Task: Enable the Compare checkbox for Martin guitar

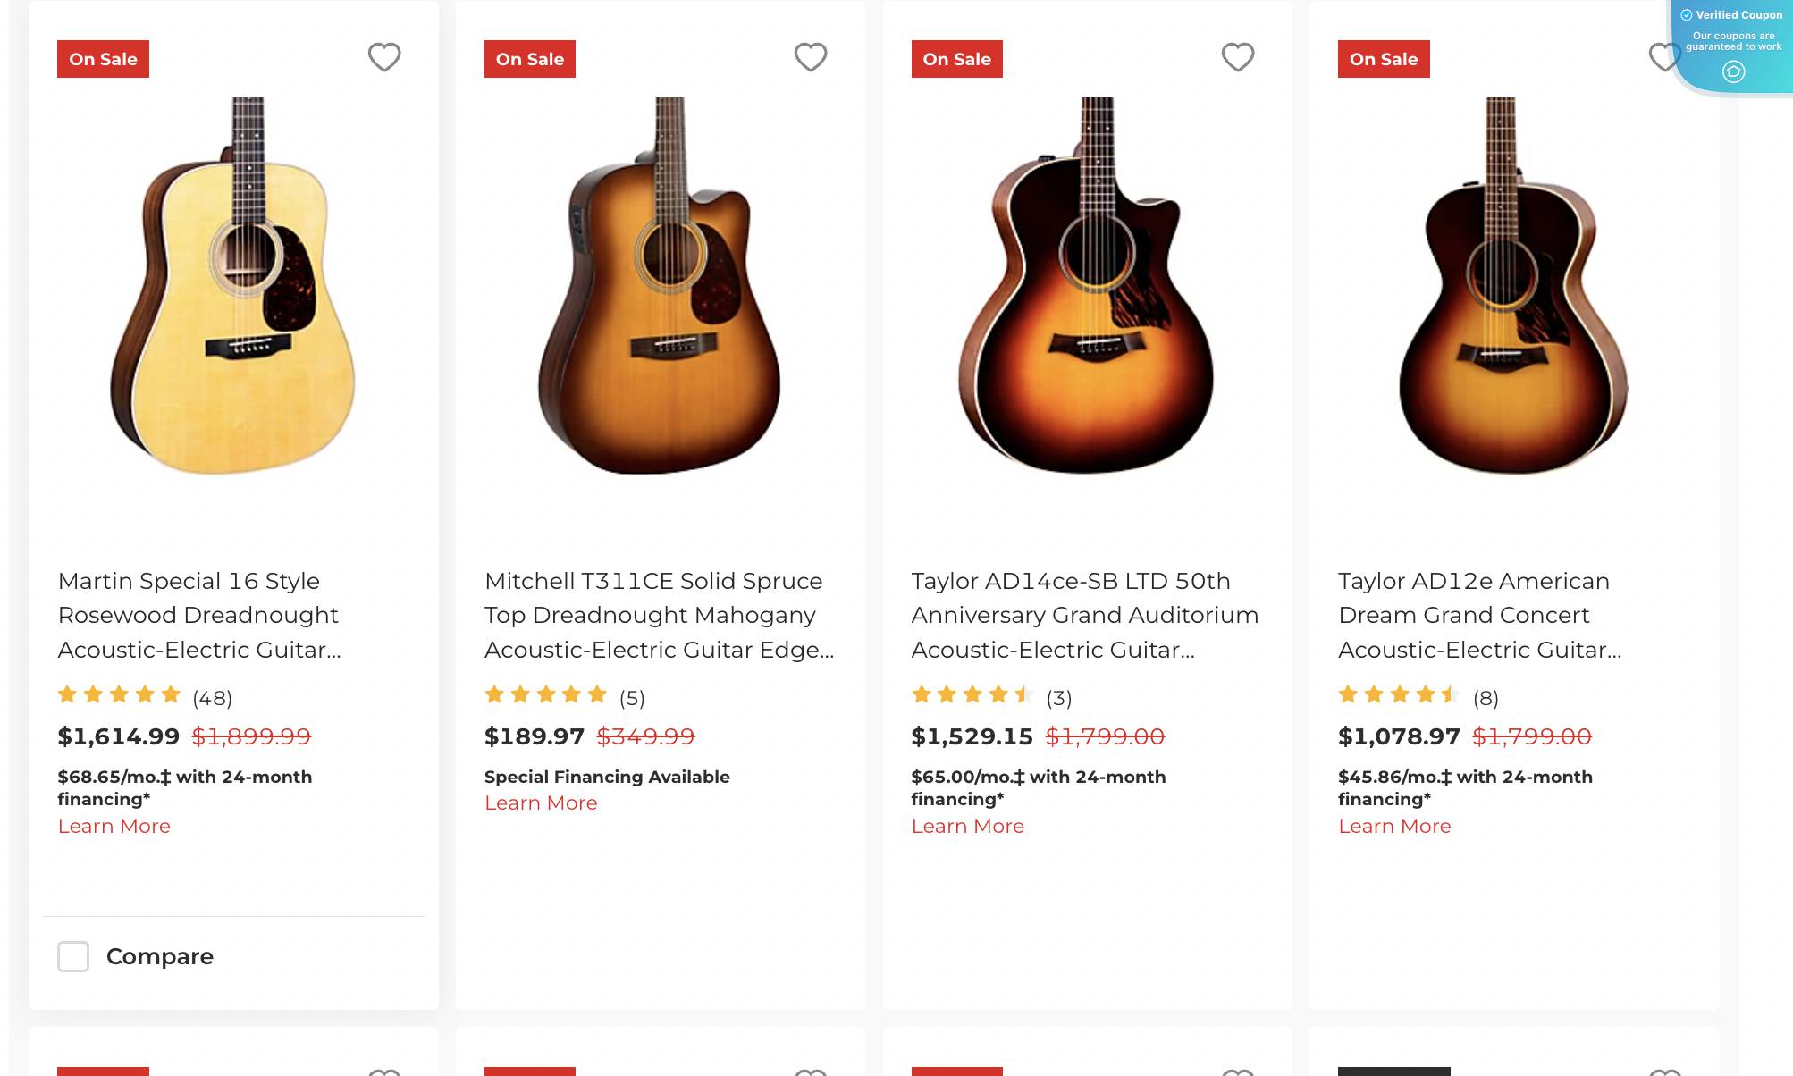Action: click(x=73, y=957)
